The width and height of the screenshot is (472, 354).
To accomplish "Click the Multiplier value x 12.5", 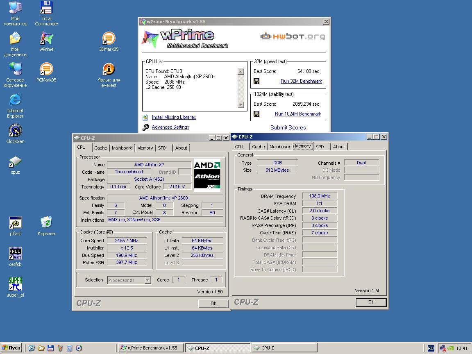I will pos(127,248).
